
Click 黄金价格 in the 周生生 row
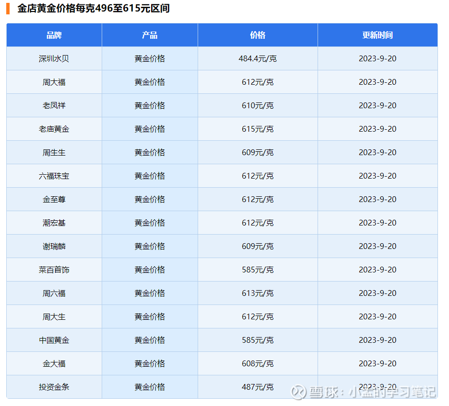pos(149,152)
